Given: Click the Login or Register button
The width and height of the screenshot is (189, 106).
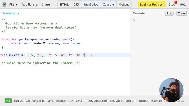Looking at the screenshot, I should tap(152, 4).
